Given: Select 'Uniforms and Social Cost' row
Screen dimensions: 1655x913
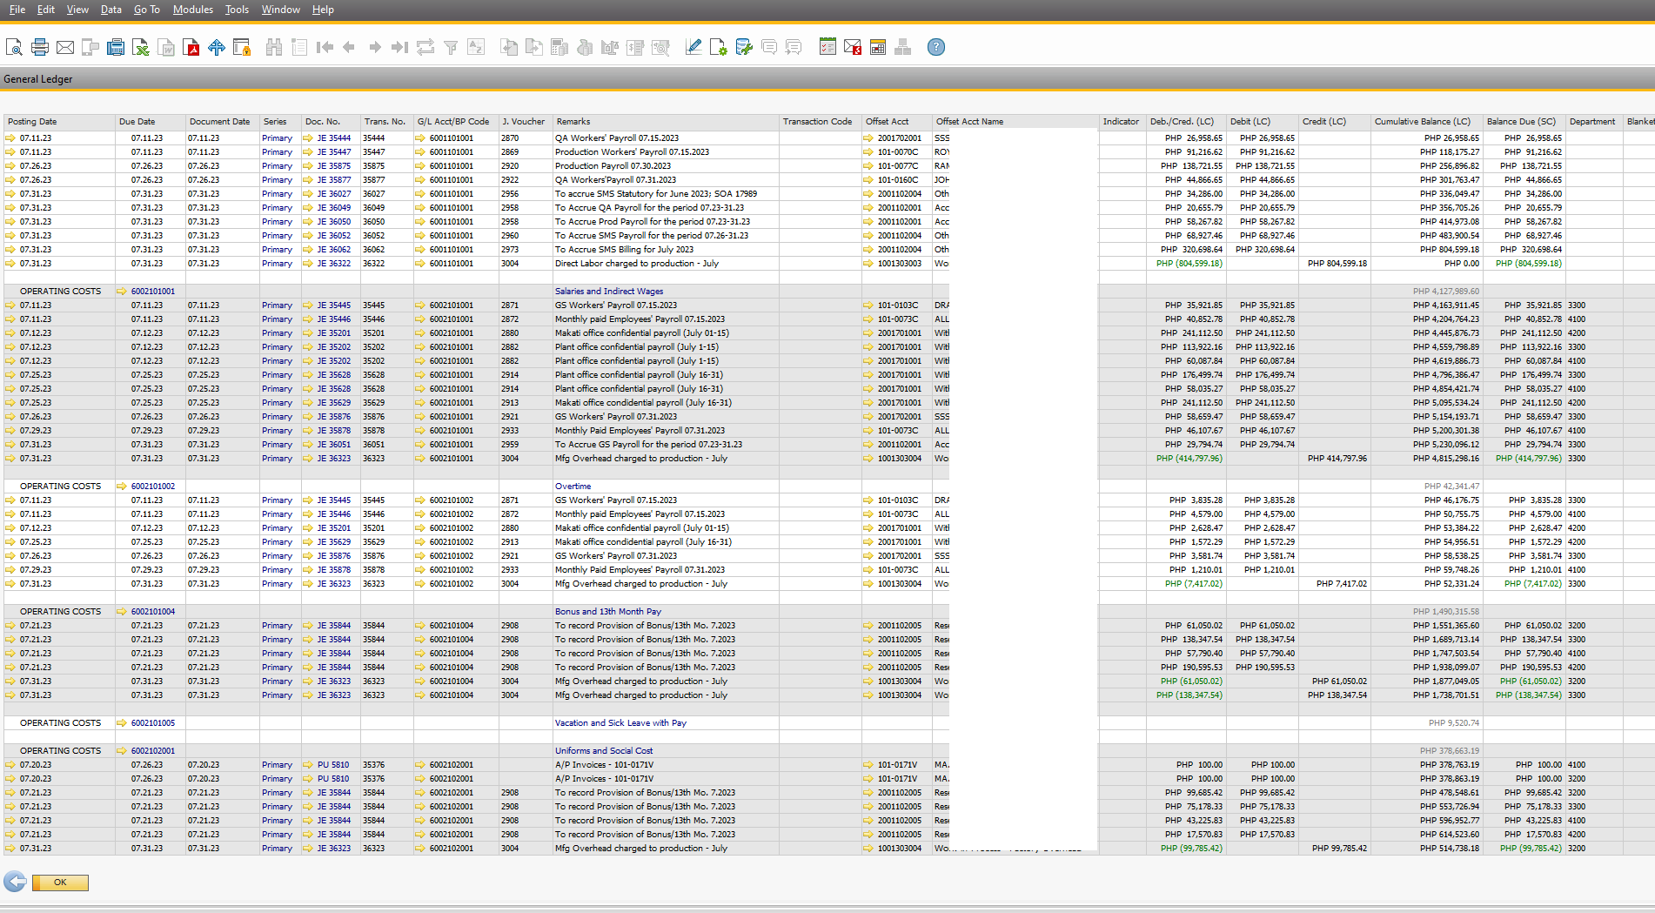Looking at the screenshot, I should (x=604, y=751).
